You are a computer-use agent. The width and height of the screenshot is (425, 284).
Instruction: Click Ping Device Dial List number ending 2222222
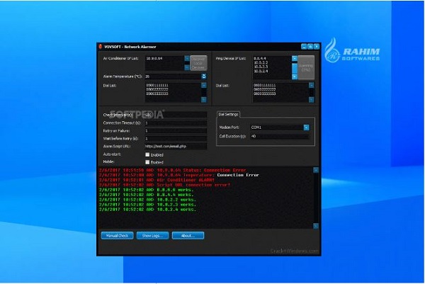(x=264, y=89)
